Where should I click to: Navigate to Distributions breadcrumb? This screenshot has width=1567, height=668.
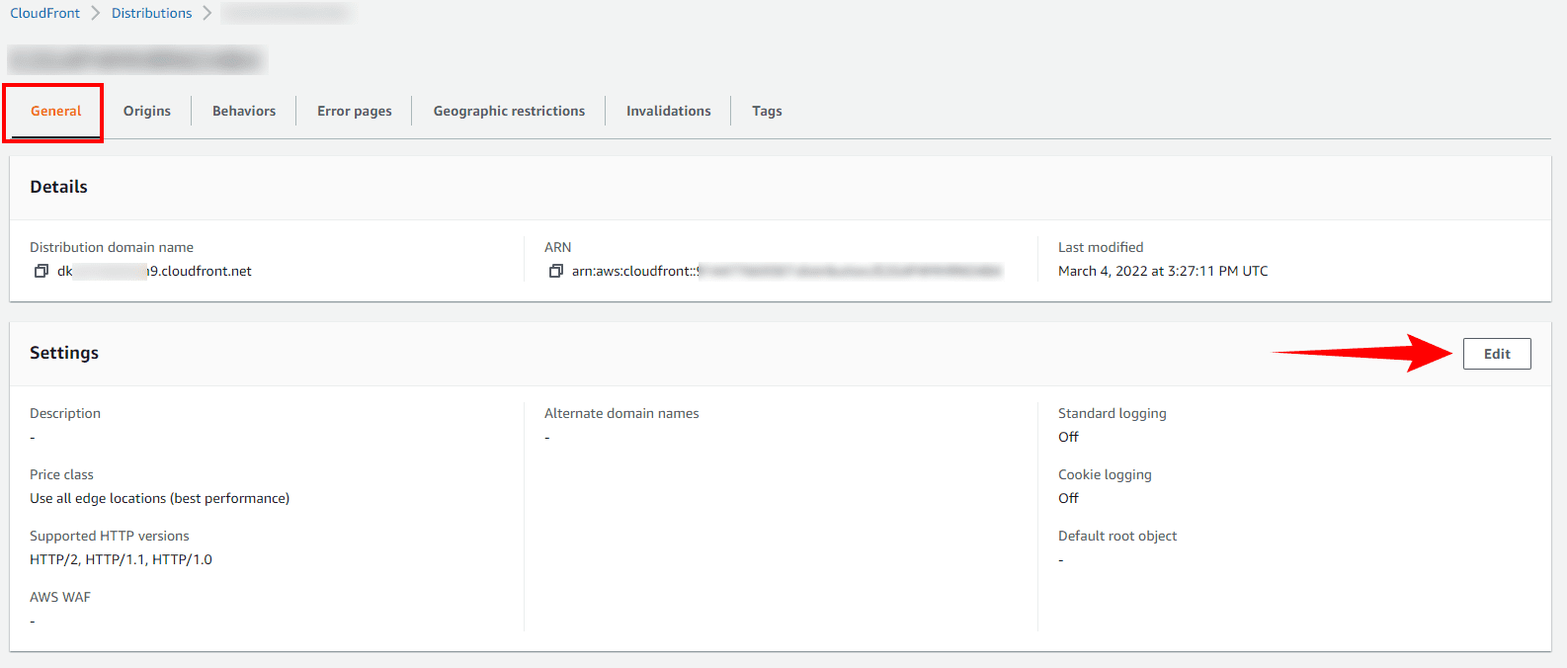tap(152, 13)
